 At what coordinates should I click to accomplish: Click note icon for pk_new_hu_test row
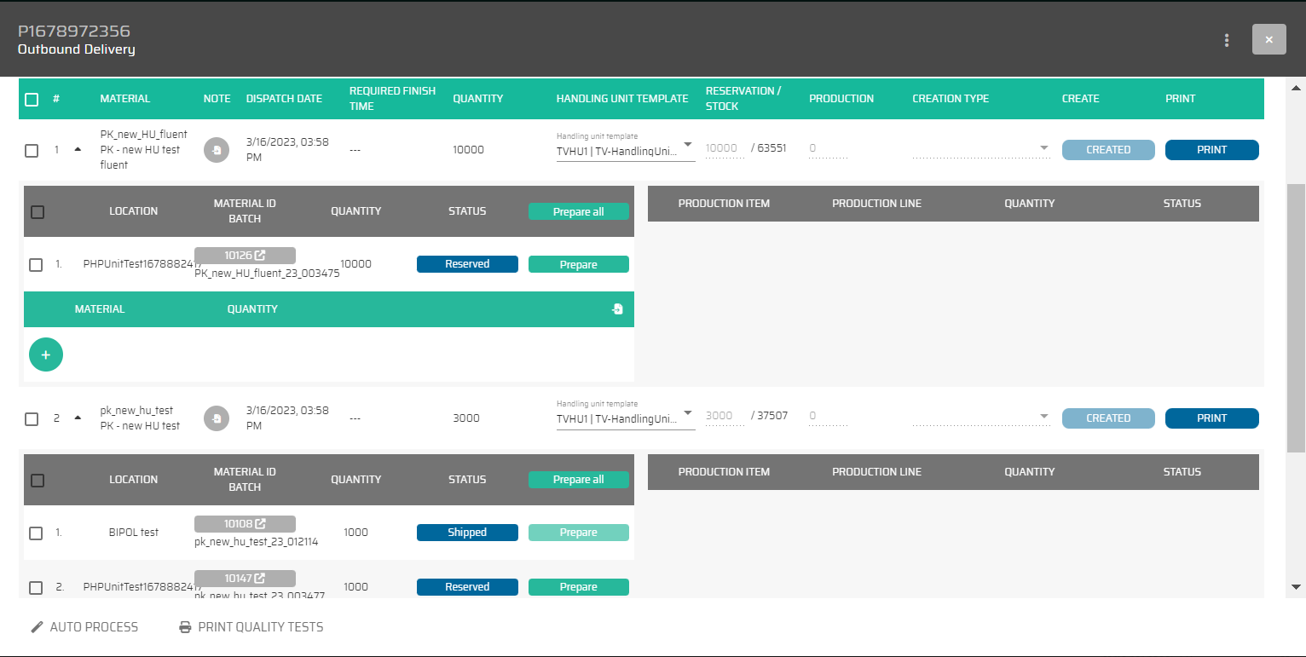(x=217, y=418)
